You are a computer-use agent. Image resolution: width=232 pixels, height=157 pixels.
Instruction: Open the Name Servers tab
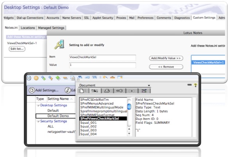pos(71,18)
